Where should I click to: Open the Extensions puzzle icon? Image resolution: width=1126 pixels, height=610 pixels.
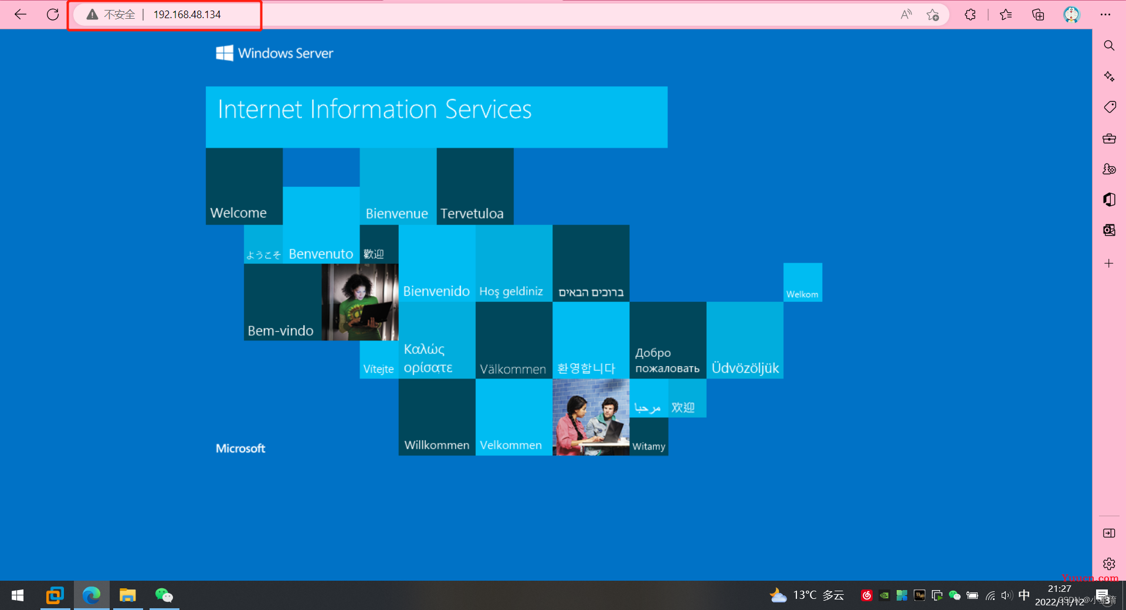[x=970, y=15]
